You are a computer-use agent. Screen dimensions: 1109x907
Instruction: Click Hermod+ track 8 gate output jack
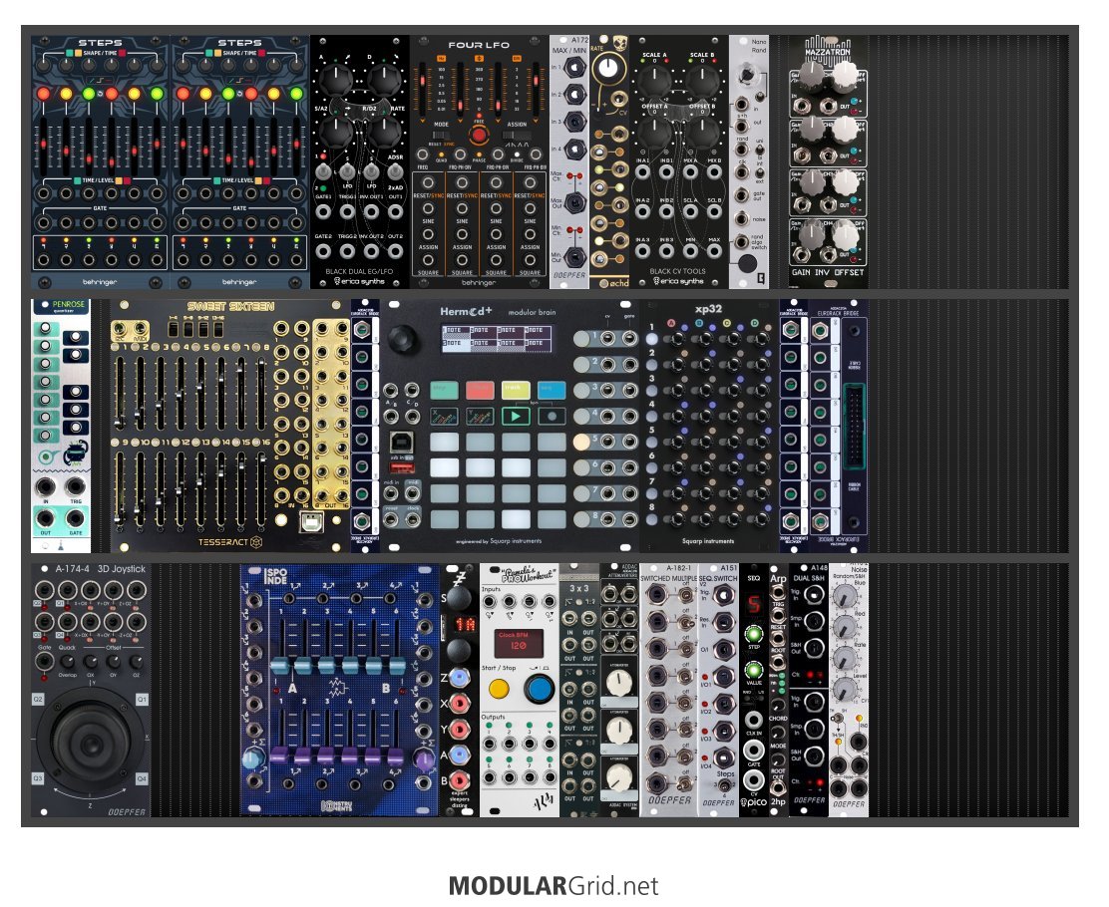628,519
